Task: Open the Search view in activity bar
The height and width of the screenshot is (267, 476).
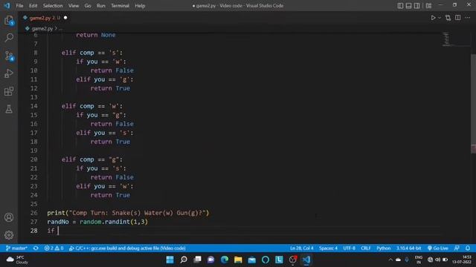Action: point(9,38)
